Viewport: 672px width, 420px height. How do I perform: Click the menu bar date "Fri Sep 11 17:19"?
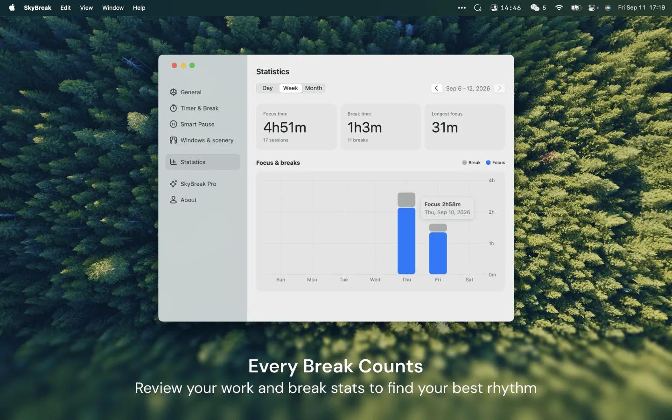point(642,7)
